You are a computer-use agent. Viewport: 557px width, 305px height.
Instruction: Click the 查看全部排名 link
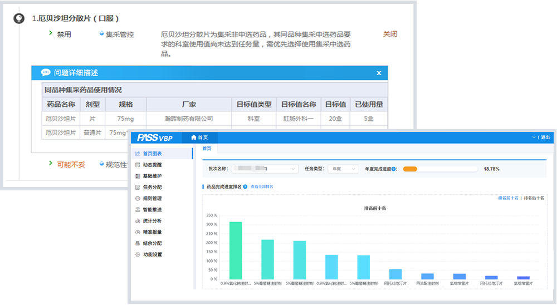[262, 186]
